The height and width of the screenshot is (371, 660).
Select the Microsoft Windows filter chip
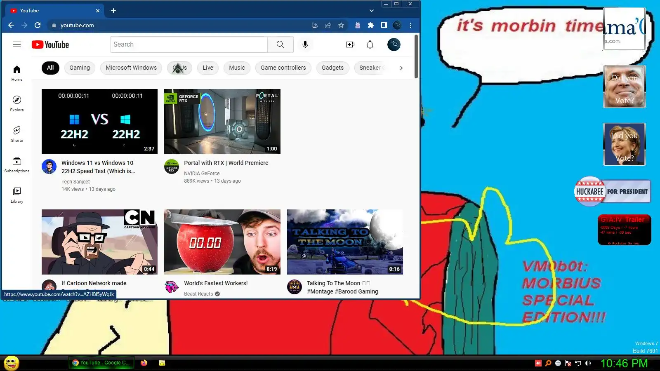click(131, 68)
